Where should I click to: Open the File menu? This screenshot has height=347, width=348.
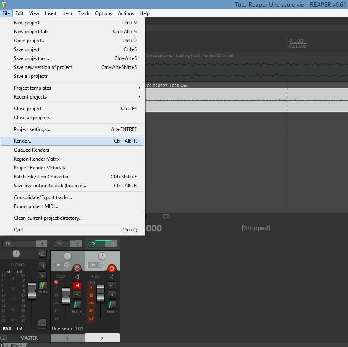[x=6, y=13]
